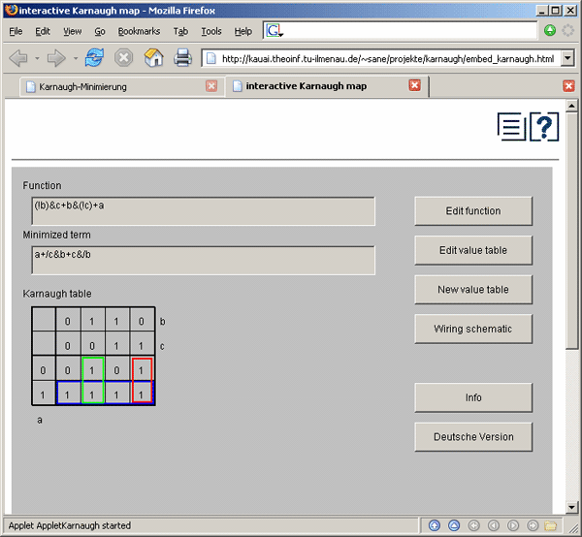This screenshot has width=582, height=537.
Task: Click the green Go arrow button
Action: point(550,30)
